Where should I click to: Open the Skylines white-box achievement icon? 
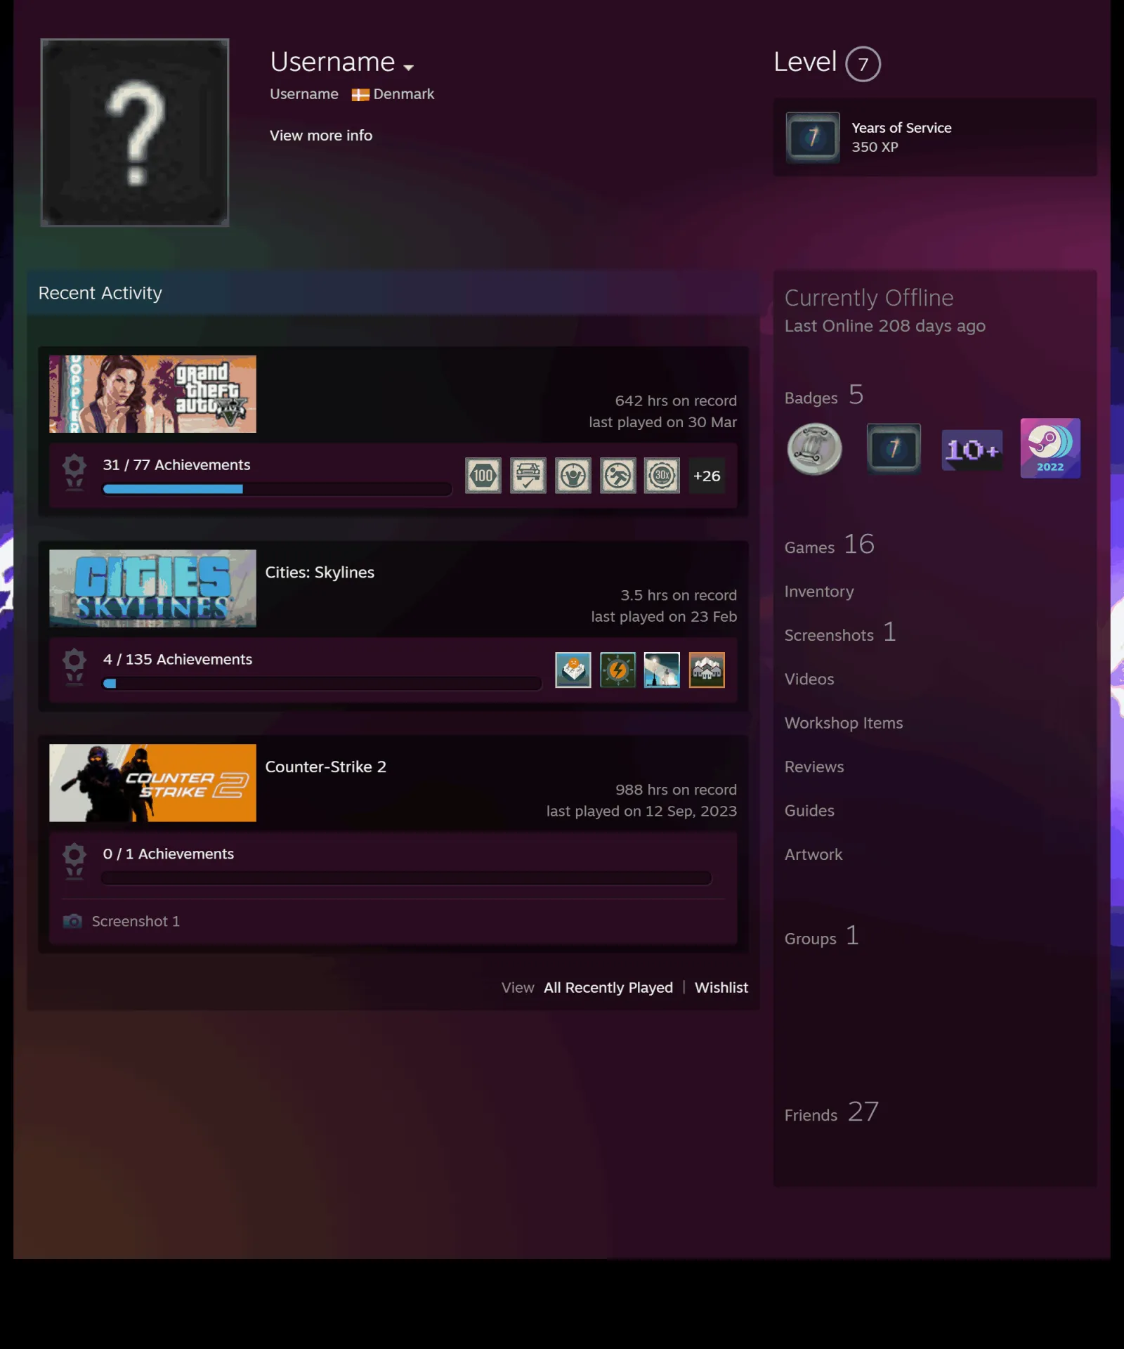pyautogui.click(x=573, y=670)
